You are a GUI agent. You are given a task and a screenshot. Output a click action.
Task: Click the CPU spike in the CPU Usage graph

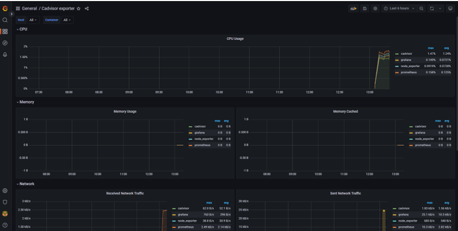(x=382, y=69)
